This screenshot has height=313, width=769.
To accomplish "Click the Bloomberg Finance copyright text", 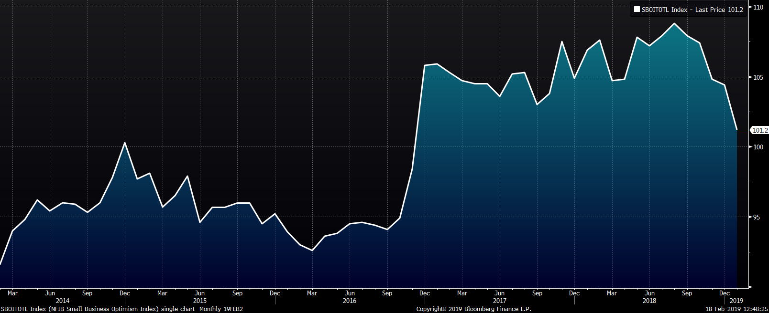I will pyautogui.click(x=473, y=309).
